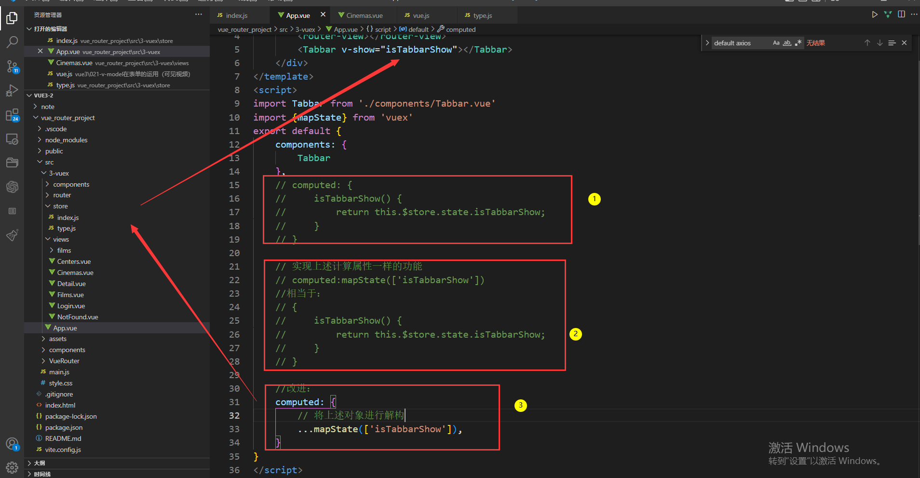The image size is (920, 478).
Task: Go to next match in find widget
Action: click(879, 43)
